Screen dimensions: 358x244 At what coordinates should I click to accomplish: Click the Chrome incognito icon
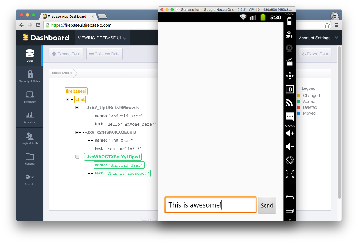point(335,16)
